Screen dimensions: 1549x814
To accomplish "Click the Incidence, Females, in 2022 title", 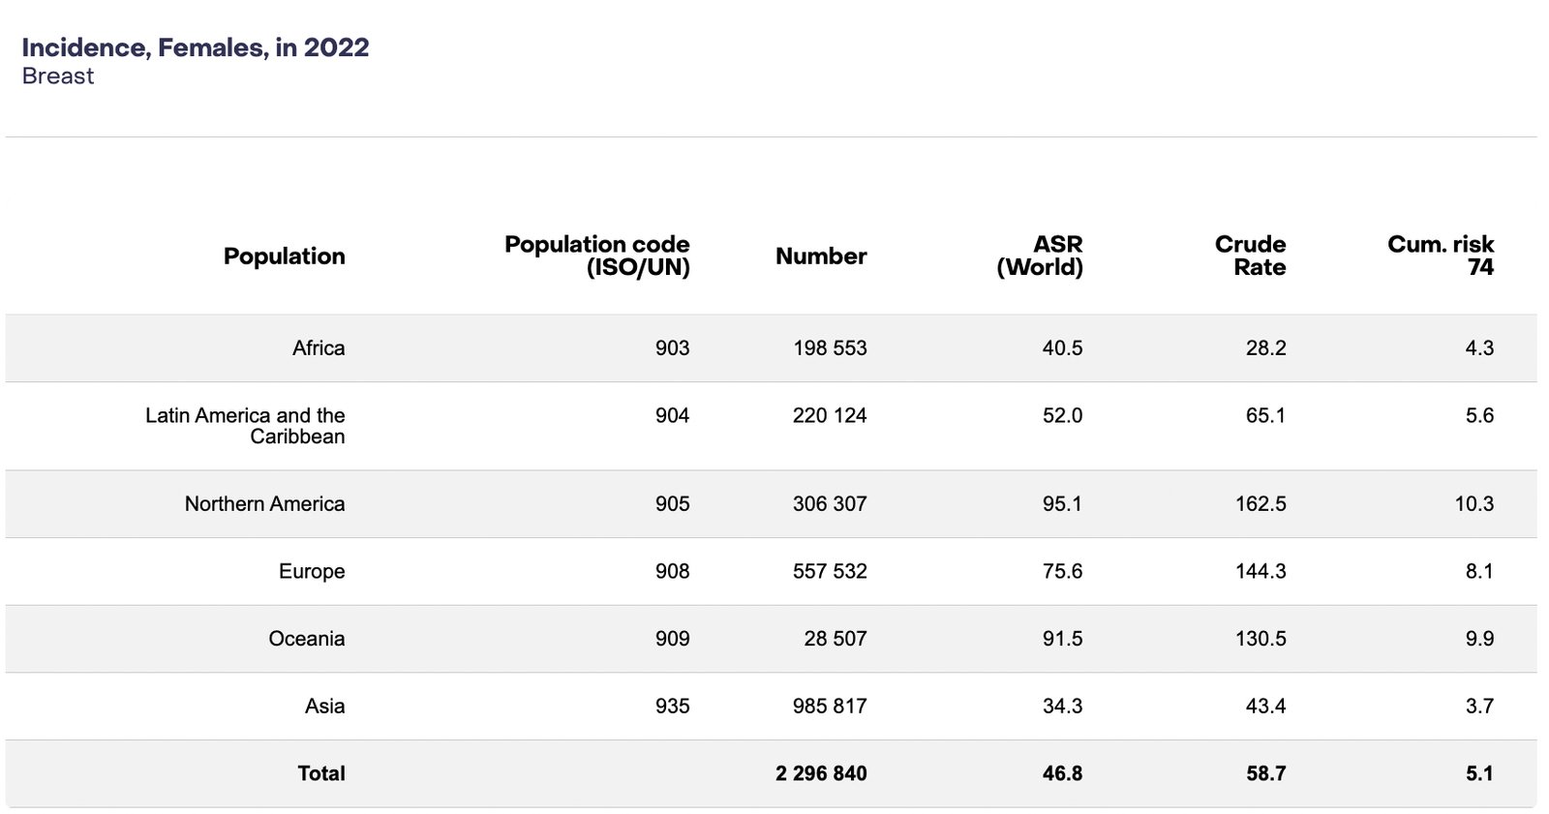I will pyautogui.click(x=196, y=47).
